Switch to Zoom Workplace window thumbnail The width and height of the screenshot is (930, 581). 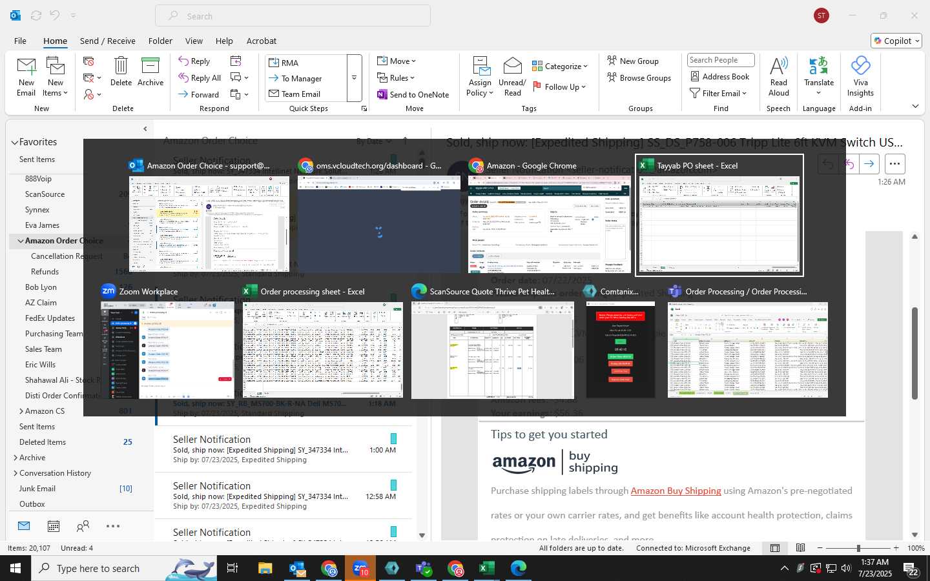[167, 341]
